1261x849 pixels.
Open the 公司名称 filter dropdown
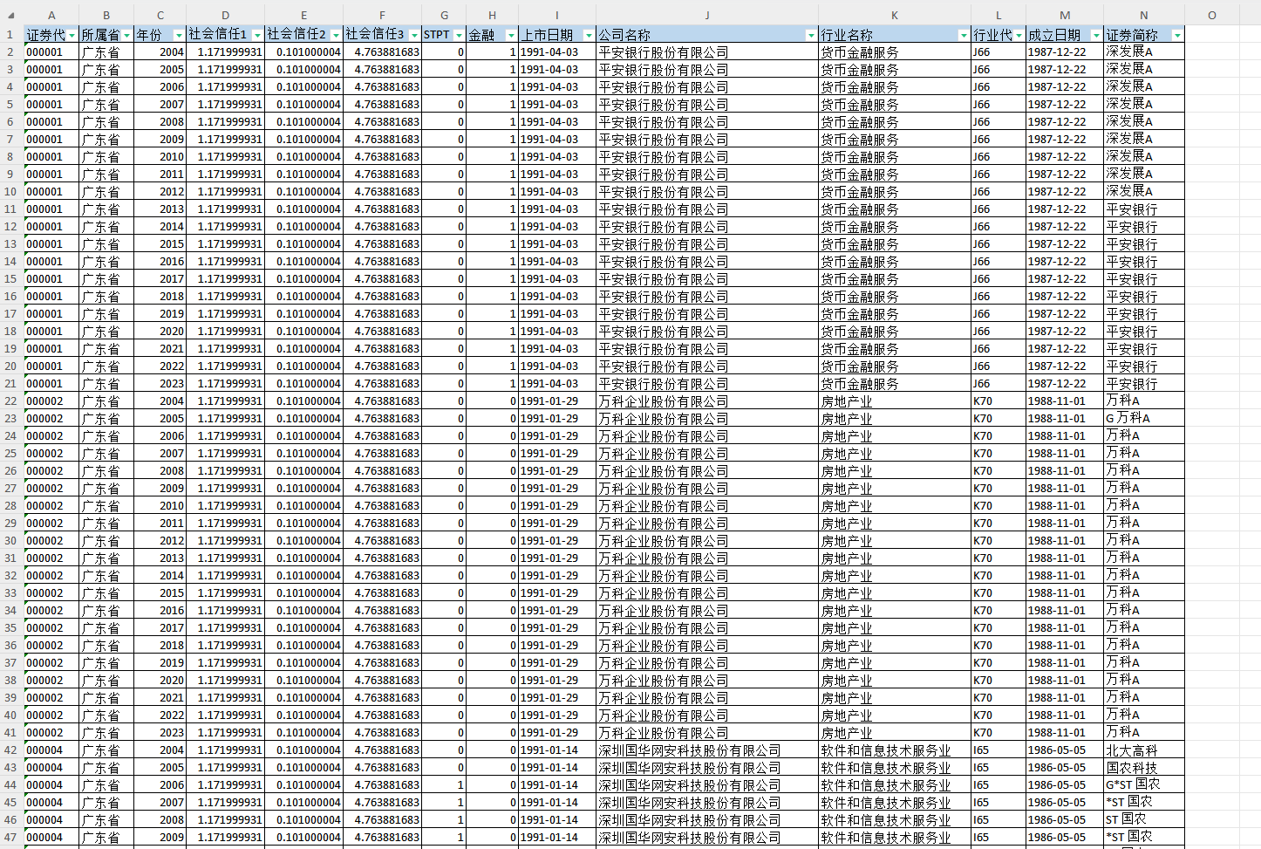coord(811,35)
